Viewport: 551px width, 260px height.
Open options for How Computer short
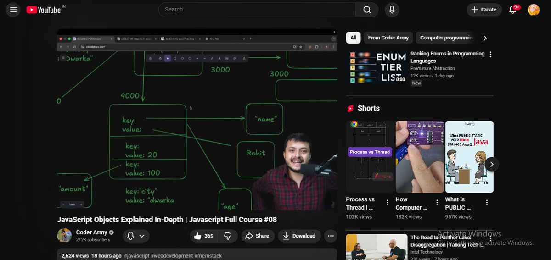437,203
